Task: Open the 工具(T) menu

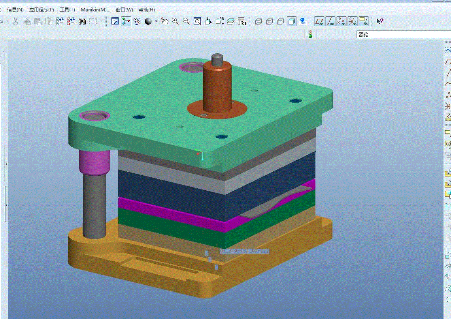Action: click(67, 9)
